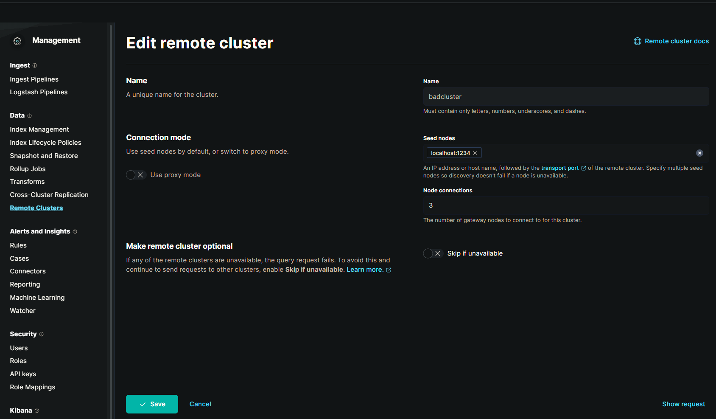
Task: Open the Remote cluster docs icon link
Action: (x=638, y=41)
